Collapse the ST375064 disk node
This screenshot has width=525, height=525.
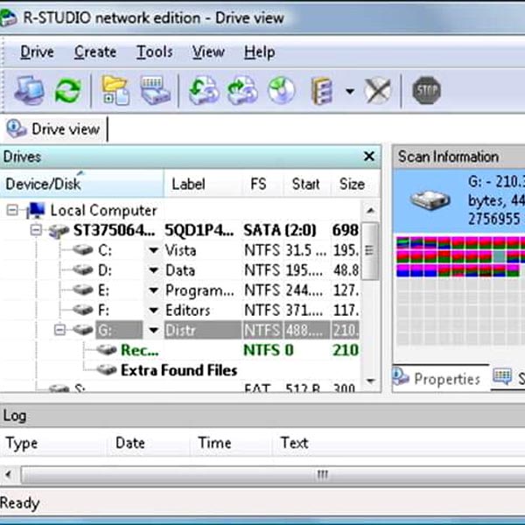[36, 230]
